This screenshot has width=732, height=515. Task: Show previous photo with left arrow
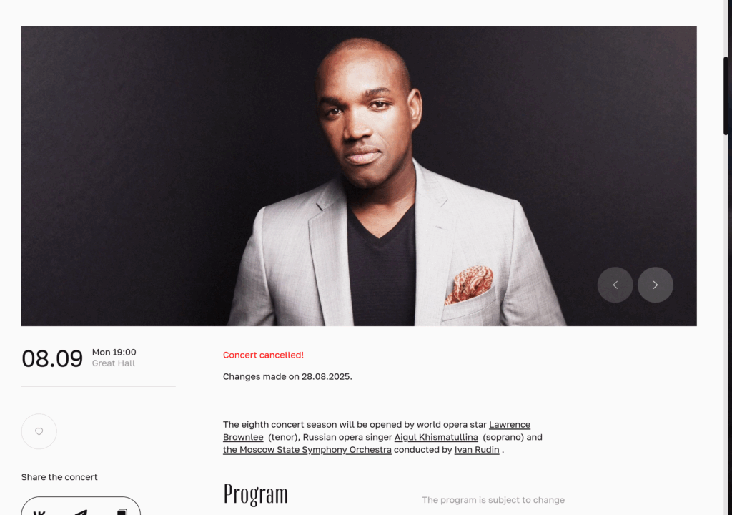tap(615, 285)
